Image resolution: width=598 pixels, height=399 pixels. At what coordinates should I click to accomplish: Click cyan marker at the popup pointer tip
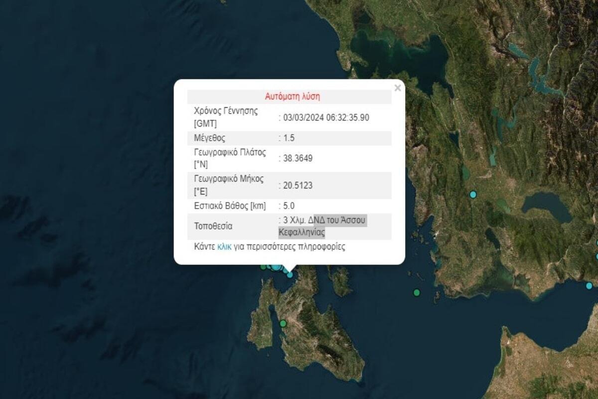290,274
